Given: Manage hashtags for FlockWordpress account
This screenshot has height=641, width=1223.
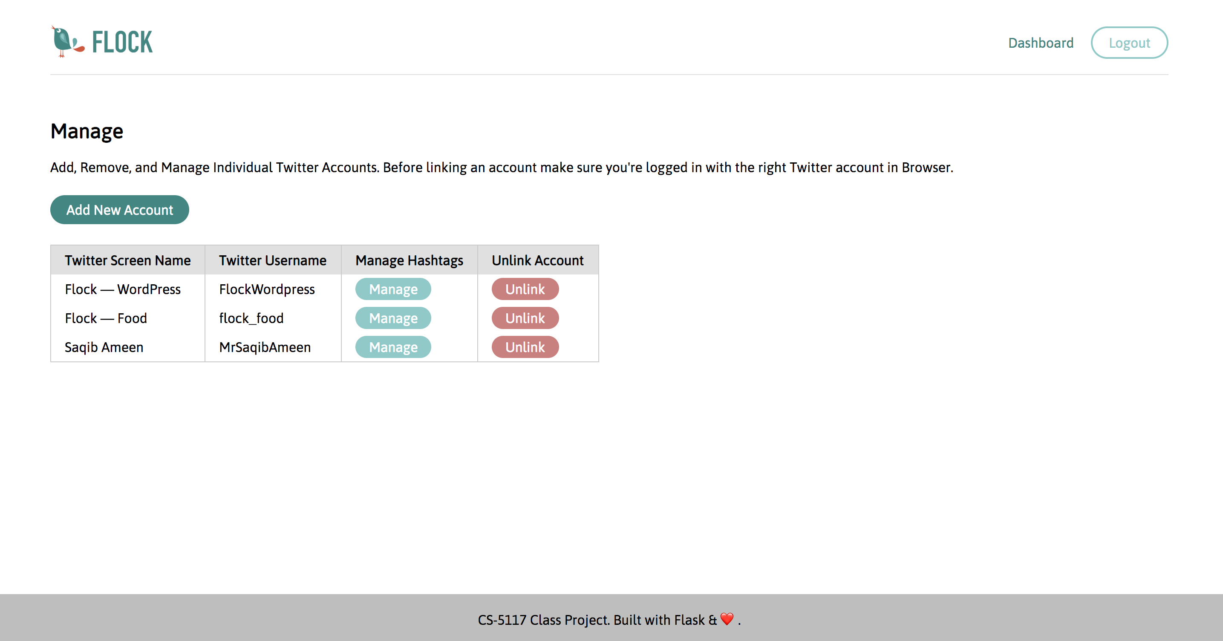Looking at the screenshot, I should (392, 289).
